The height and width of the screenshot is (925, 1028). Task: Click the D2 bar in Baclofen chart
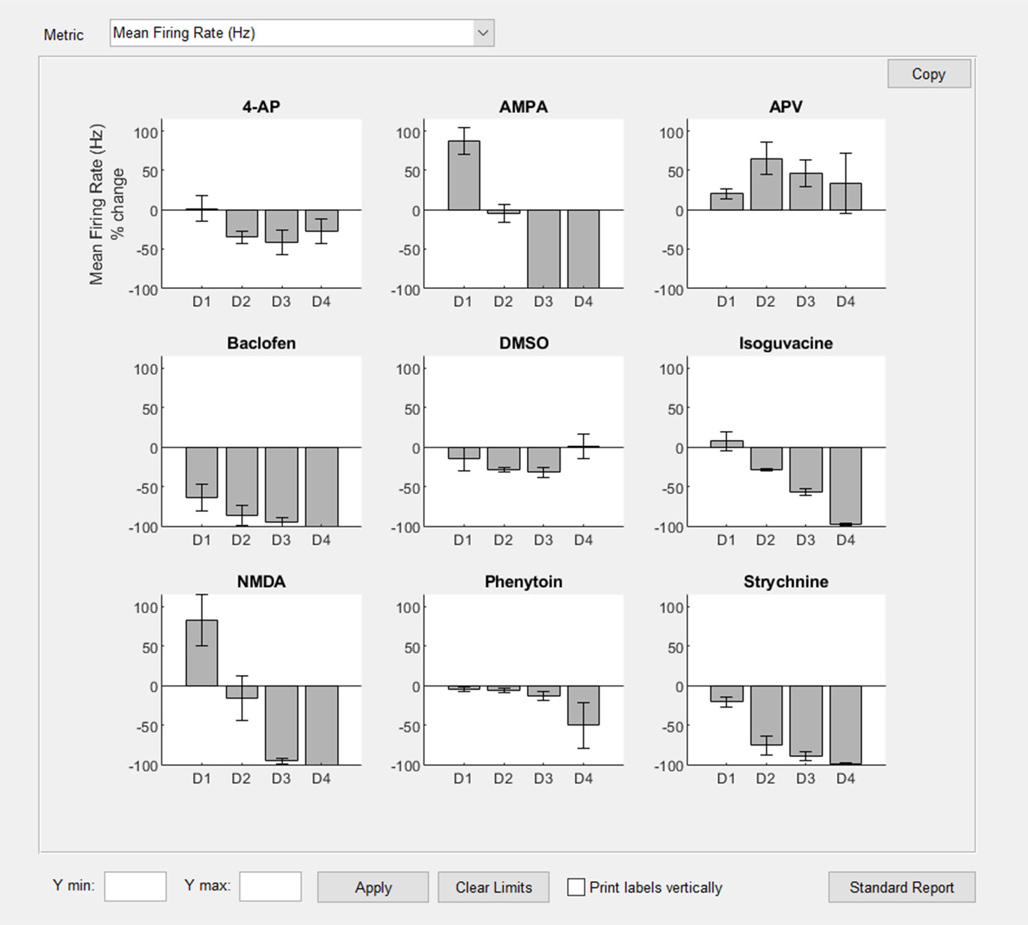(242, 481)
